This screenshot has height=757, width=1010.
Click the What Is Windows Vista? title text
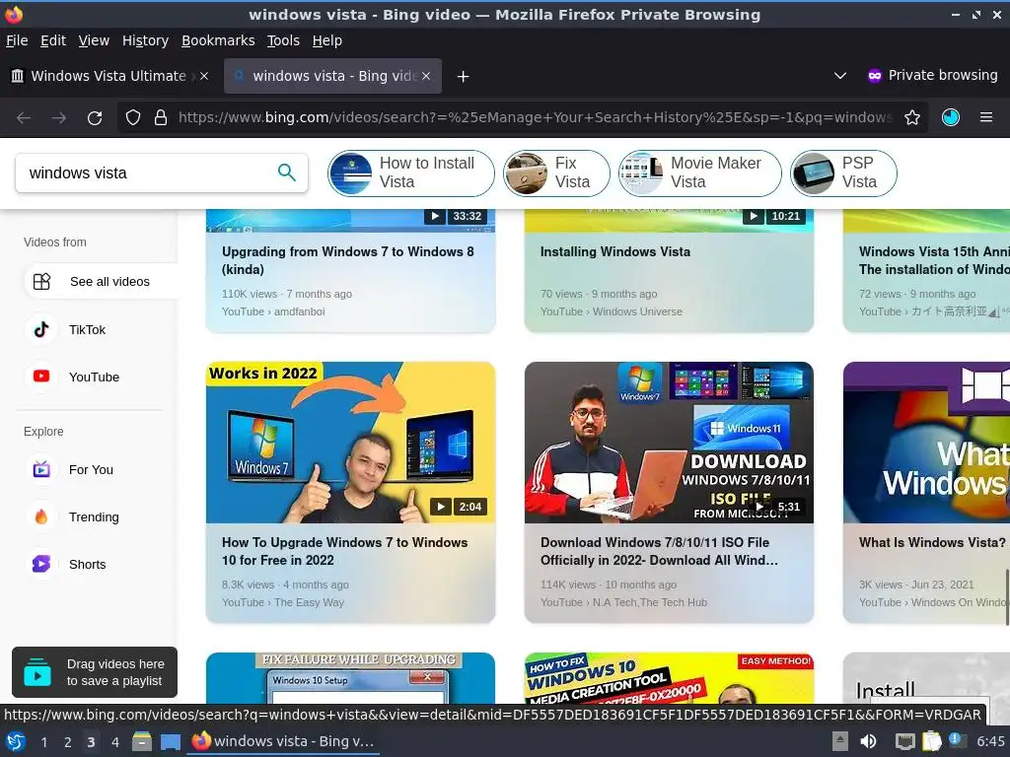click(x=932, y=543)
